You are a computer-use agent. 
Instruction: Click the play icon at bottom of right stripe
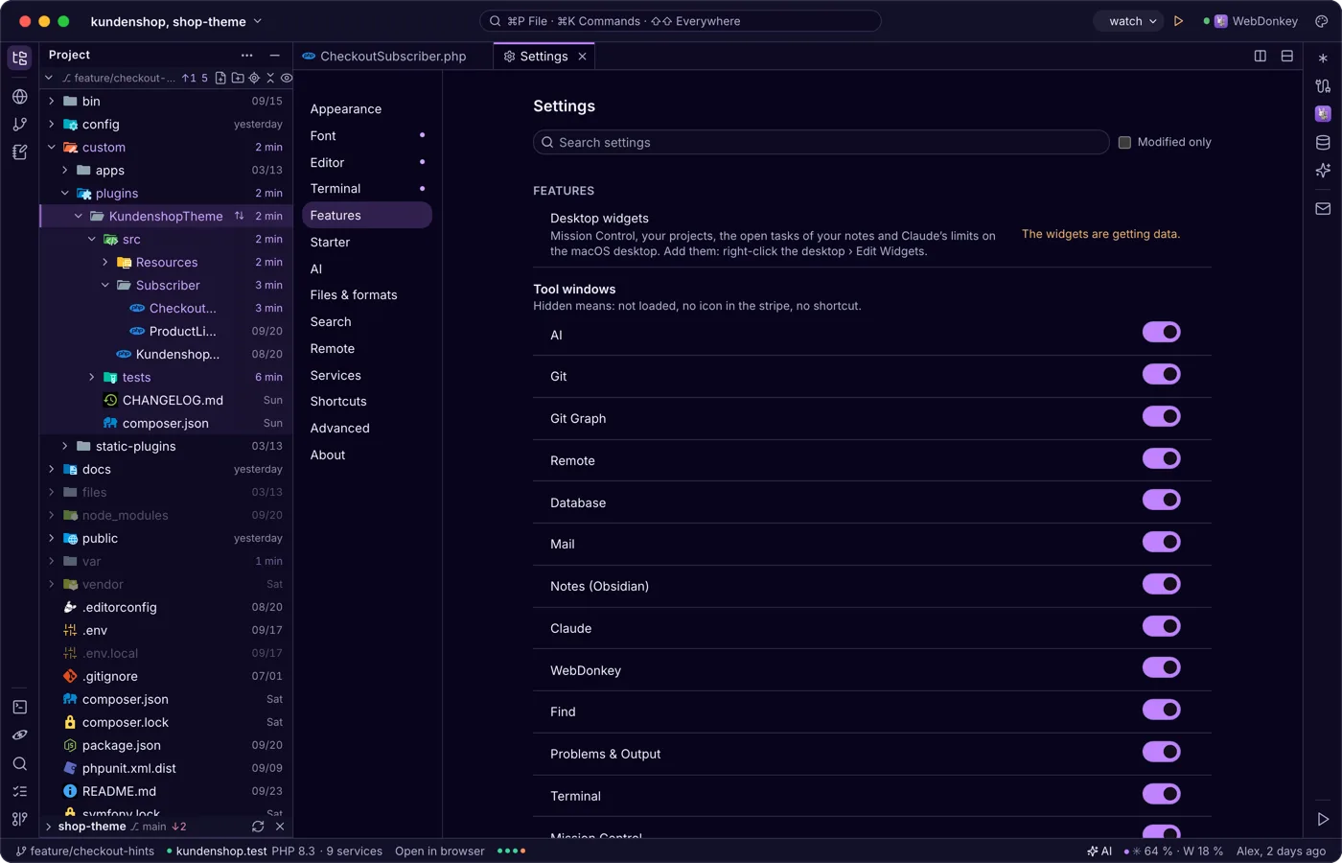coord(1323,820)
